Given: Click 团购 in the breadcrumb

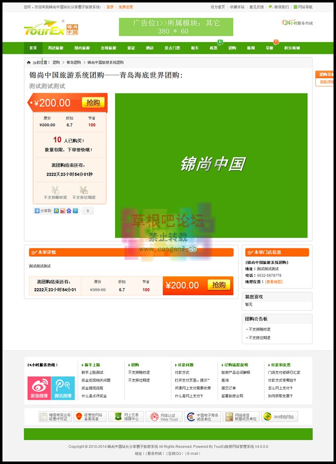Looking at the screenshot, I should point(56,62).
